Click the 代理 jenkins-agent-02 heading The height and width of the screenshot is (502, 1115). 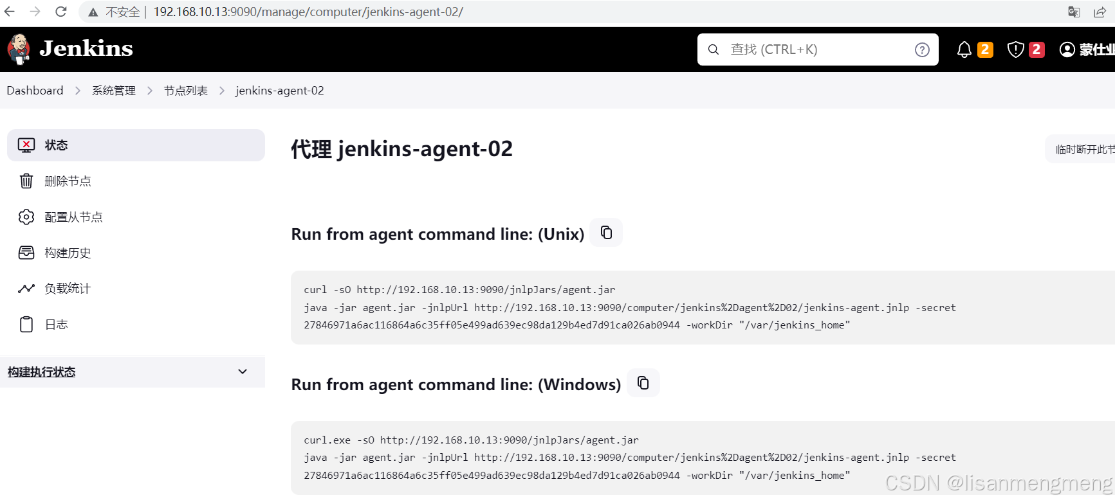[x=402, y=149]
